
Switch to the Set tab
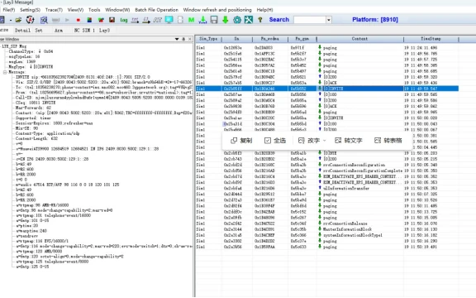(x=39, y=30)
